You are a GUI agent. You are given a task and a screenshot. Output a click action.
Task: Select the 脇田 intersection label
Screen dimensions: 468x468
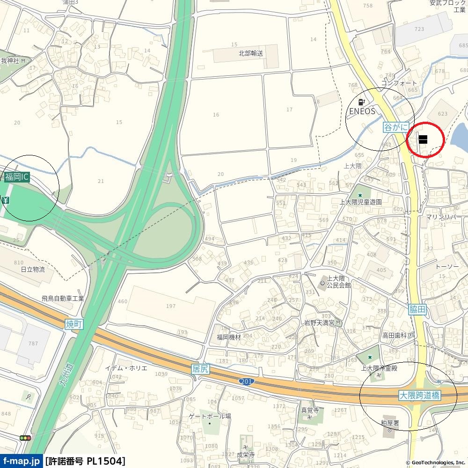click(x=417, y=309)
